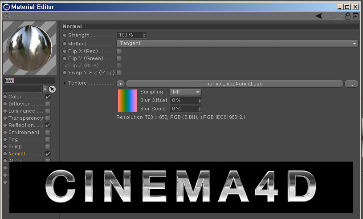Screen dimensions: 363x219
Task: Adjust the Strength value stepper arrows
Action: point(144,35)
